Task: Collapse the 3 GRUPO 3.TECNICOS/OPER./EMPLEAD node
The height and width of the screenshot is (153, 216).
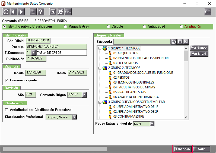Action: click(x=100, y=102)
